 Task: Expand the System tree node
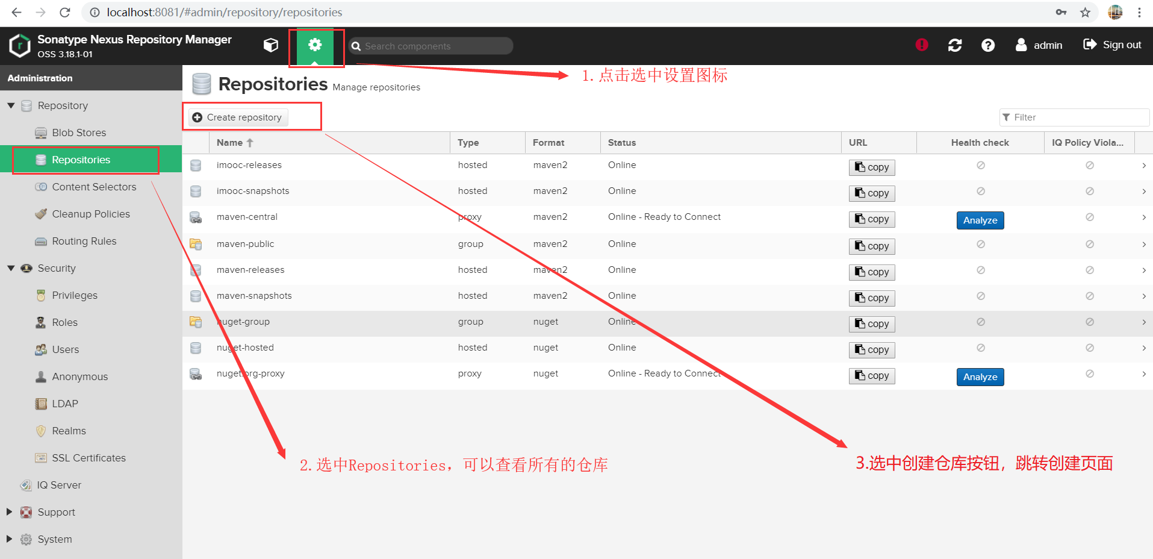coord(10,539)
